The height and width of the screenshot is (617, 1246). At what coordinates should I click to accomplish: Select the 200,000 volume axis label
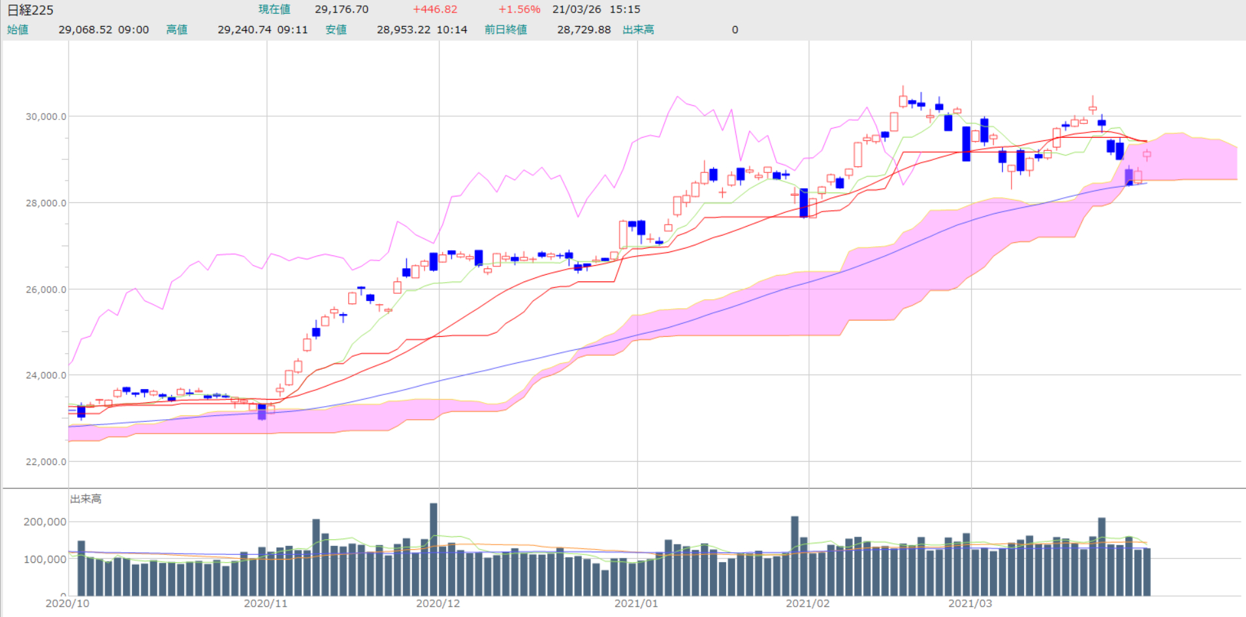pyautogui.click(x=45, y=522)
